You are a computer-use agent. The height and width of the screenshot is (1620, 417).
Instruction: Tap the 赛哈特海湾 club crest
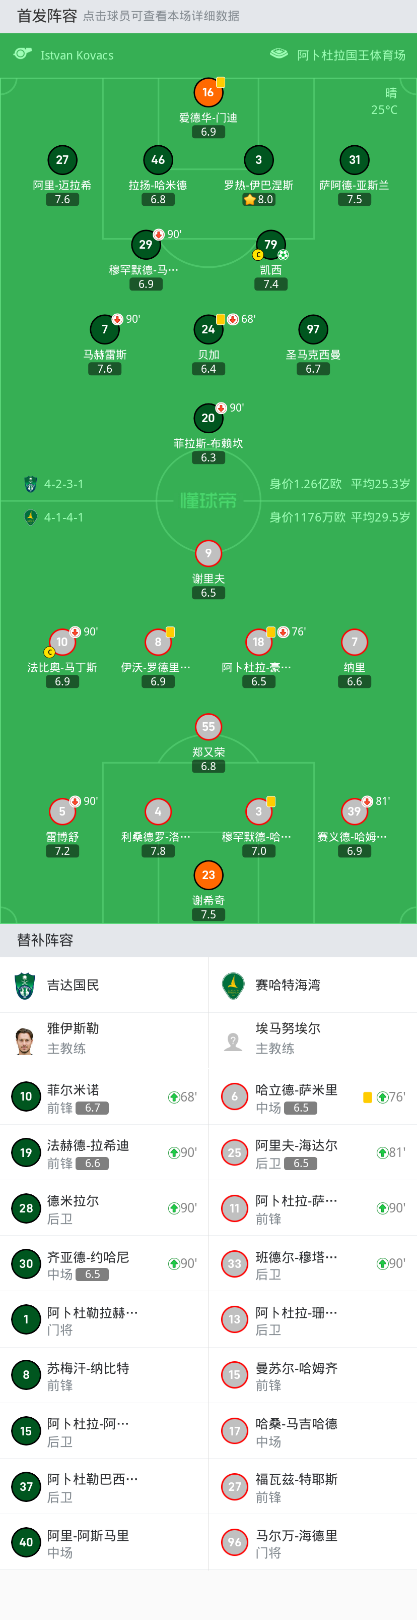click(233, 986)
